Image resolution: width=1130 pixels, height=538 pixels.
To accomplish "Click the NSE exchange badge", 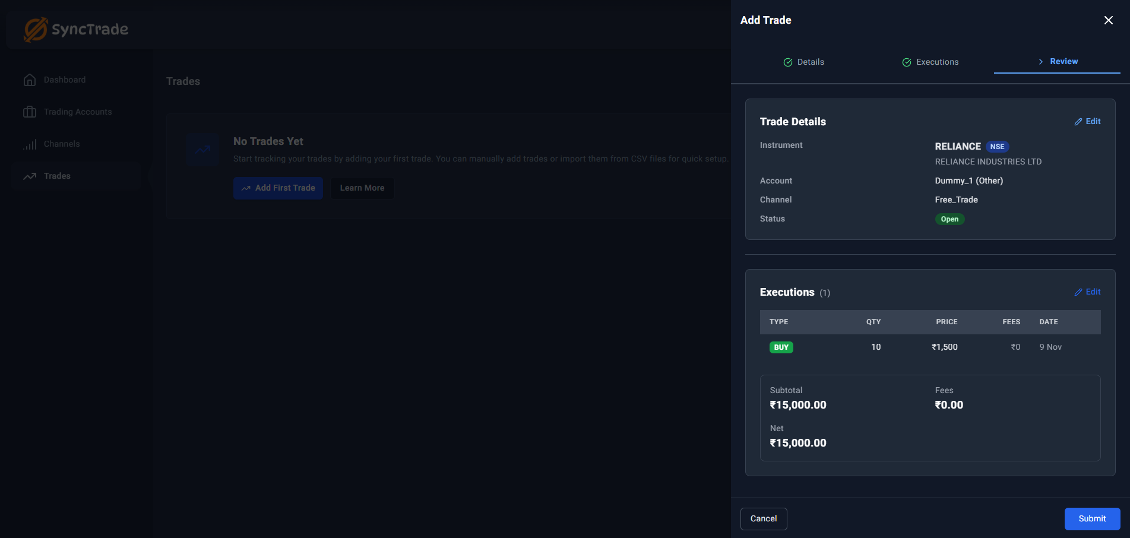I will (x=997, y=147).
